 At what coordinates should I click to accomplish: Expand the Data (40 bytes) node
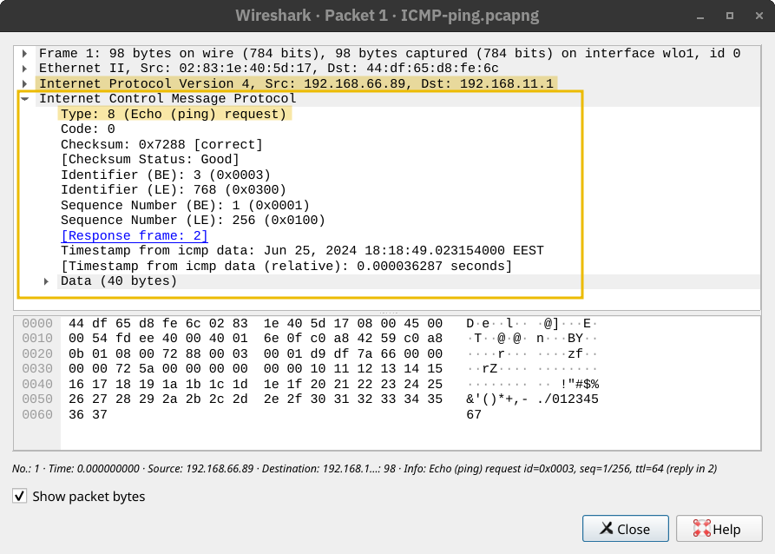click(46, 281)
